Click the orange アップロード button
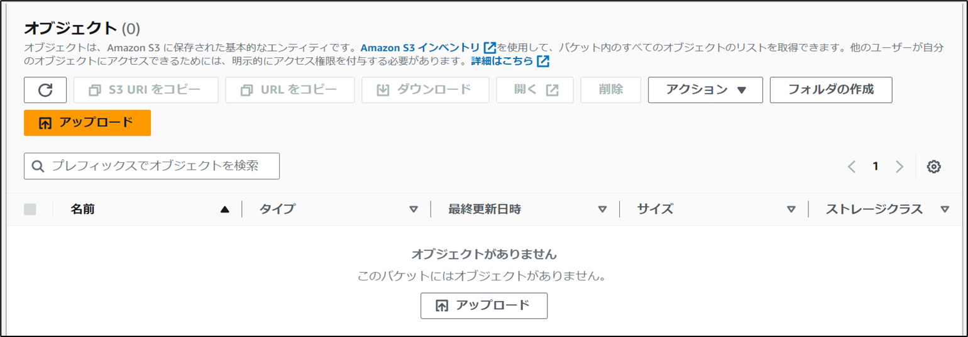968x337 pixels. coord(87,123)
